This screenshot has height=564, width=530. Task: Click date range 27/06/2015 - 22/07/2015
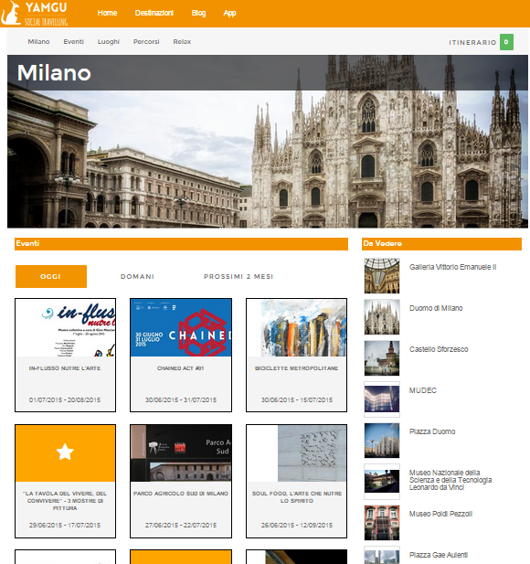(x=181, y=526)
